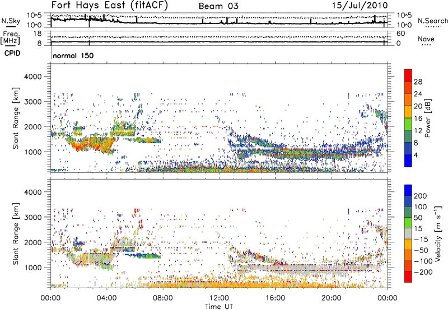Click the "04:00" time axis label

106,298
